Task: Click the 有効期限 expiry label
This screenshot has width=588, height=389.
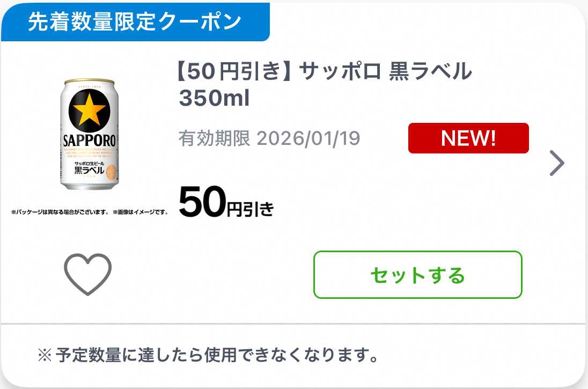Action: tap(214, 138)
